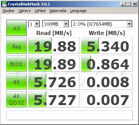Maximize the CrystalDiskMark window

click(128, 4)
